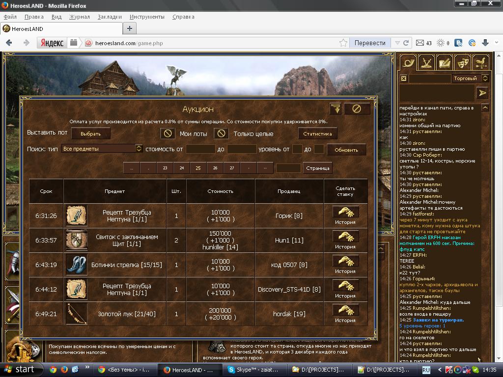Image resolution: width=503 pixels, height=377 pixels.
Task: Bid on Ботинки стрелка with gold hand
Action: point(345,261)
